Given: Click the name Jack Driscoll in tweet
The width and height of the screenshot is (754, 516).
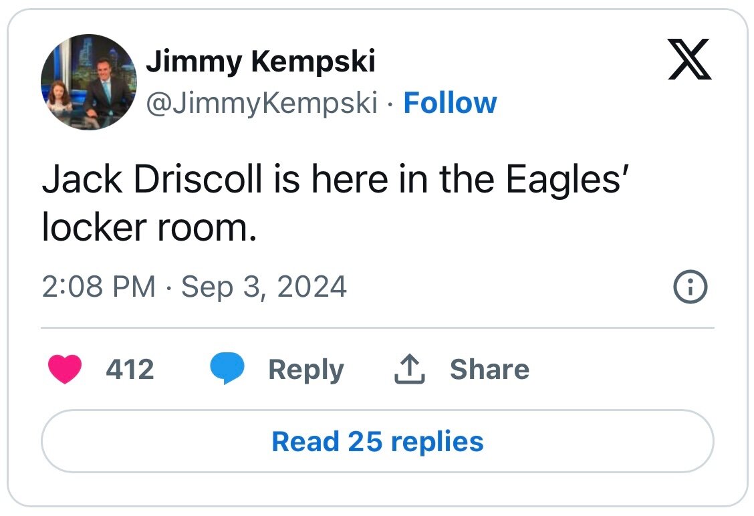Looking at the screenshot, I should pos(152,181).
